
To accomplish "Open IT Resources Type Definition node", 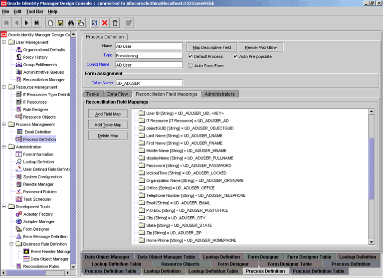I will point(46,95).
